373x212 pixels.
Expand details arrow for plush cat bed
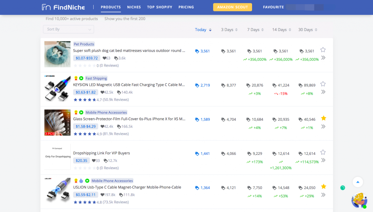(x=323, y=58)
